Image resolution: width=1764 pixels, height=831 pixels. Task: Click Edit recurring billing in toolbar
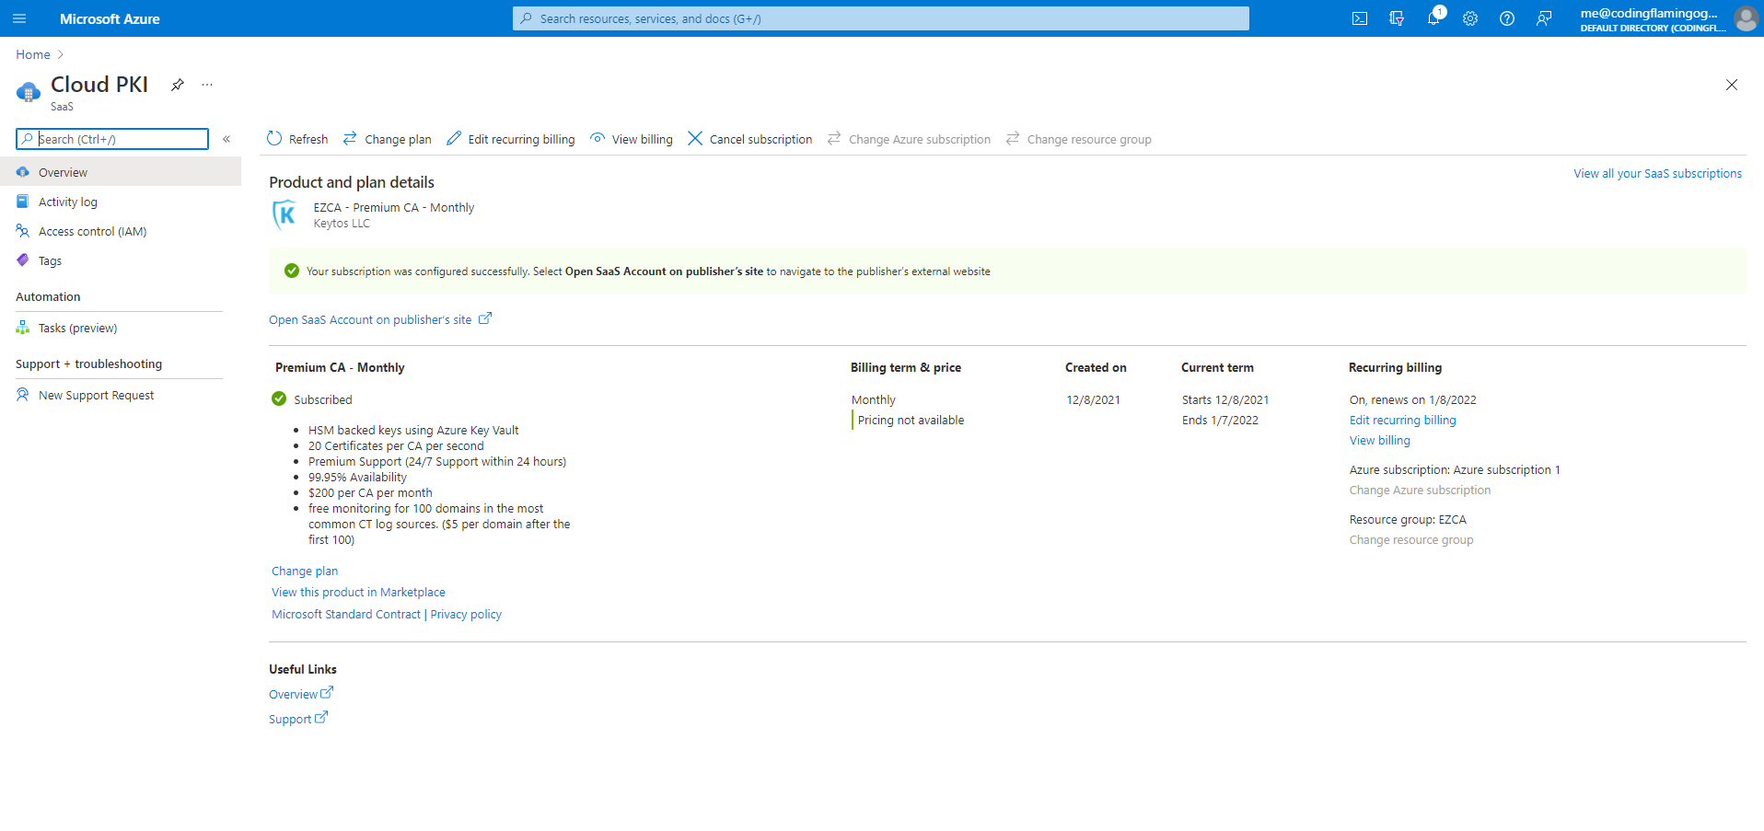pos(511,139)
